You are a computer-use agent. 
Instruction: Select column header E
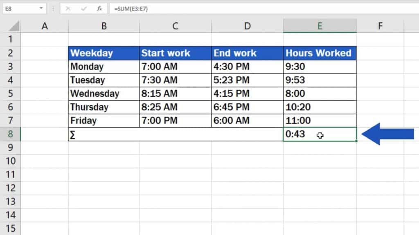pos(320,25)
